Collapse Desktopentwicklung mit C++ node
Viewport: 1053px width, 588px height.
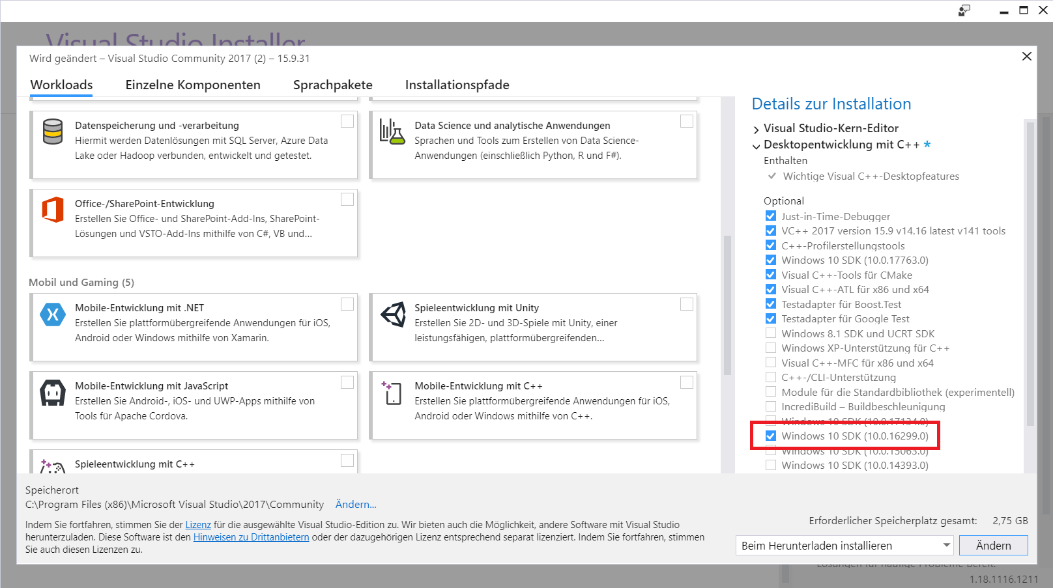pos(756,146)
